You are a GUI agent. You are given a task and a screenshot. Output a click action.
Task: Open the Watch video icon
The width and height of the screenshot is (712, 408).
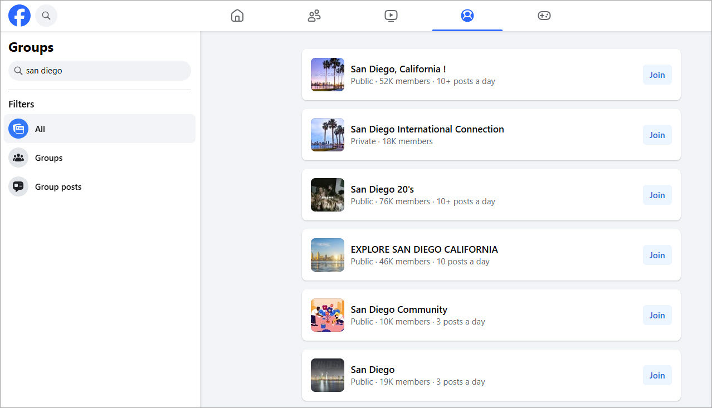tap(391, 16)
